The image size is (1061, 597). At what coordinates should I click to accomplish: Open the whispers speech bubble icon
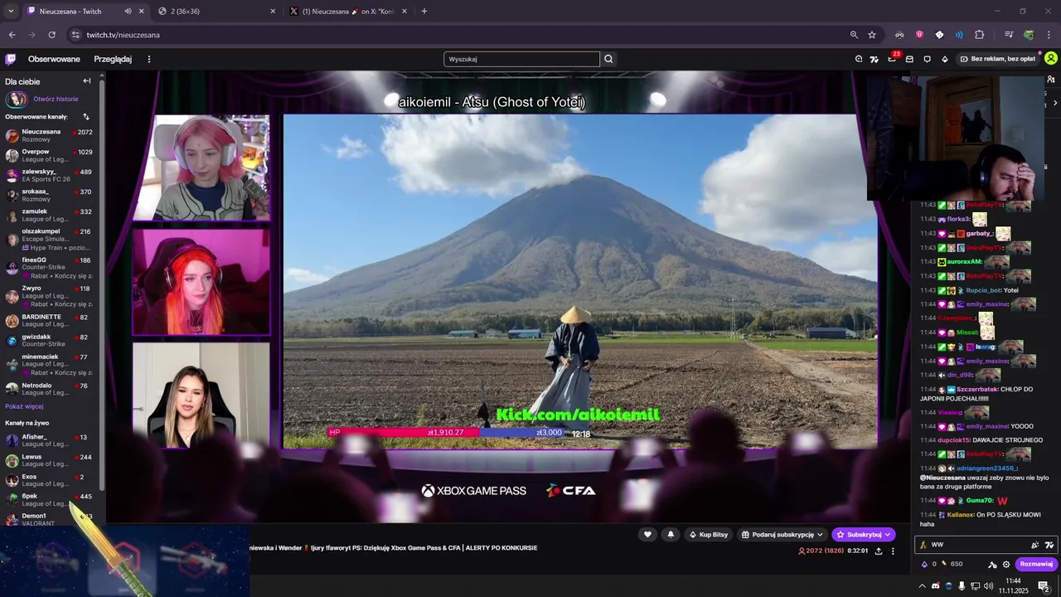coord(927,59)
